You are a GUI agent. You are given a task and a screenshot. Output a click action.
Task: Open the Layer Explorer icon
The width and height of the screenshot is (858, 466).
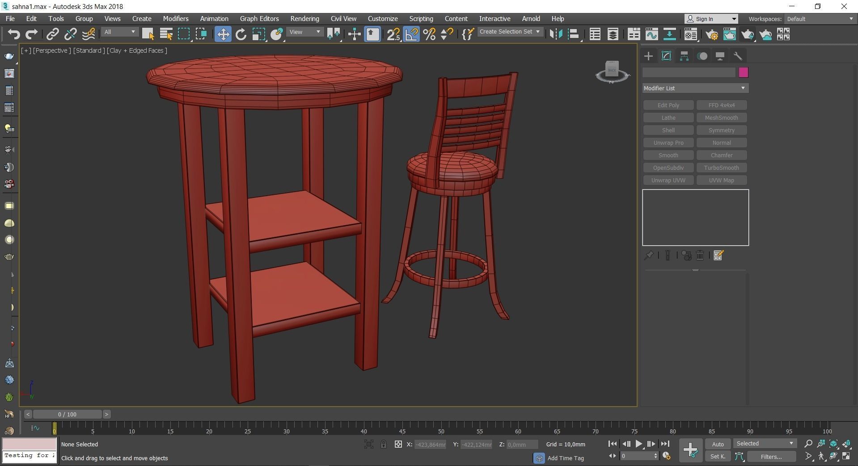(x=613, y=34)
